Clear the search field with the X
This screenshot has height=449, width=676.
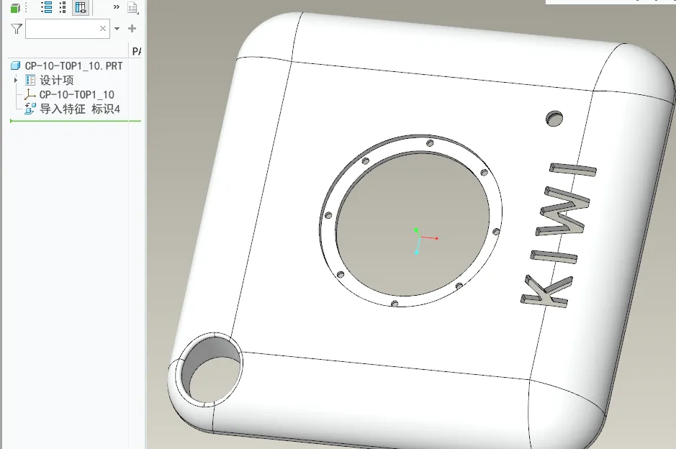pos(103,29)
